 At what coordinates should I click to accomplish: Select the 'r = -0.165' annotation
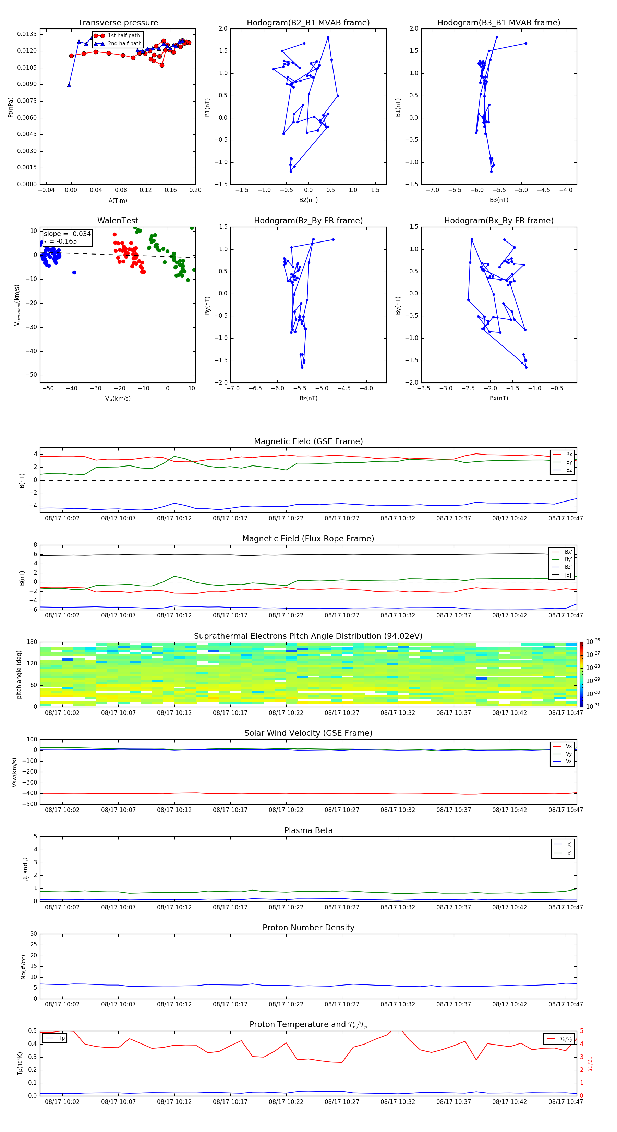point(60,241)
